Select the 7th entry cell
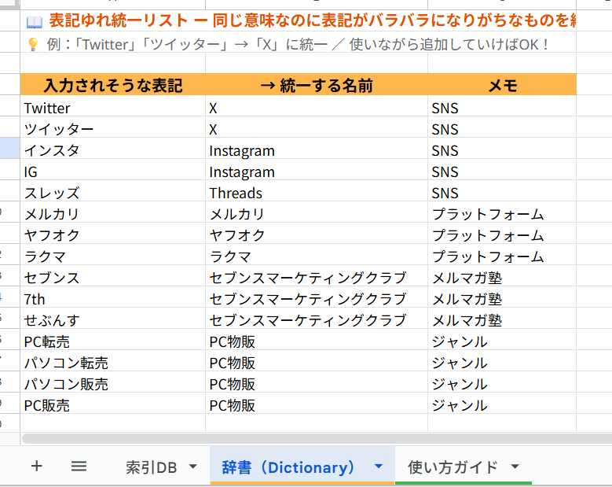Viewport: 612px width, 487px height. 112,299
